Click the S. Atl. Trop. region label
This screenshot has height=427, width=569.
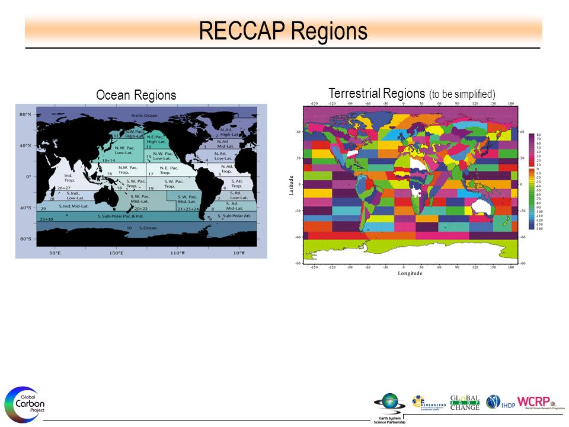point(237,183)
